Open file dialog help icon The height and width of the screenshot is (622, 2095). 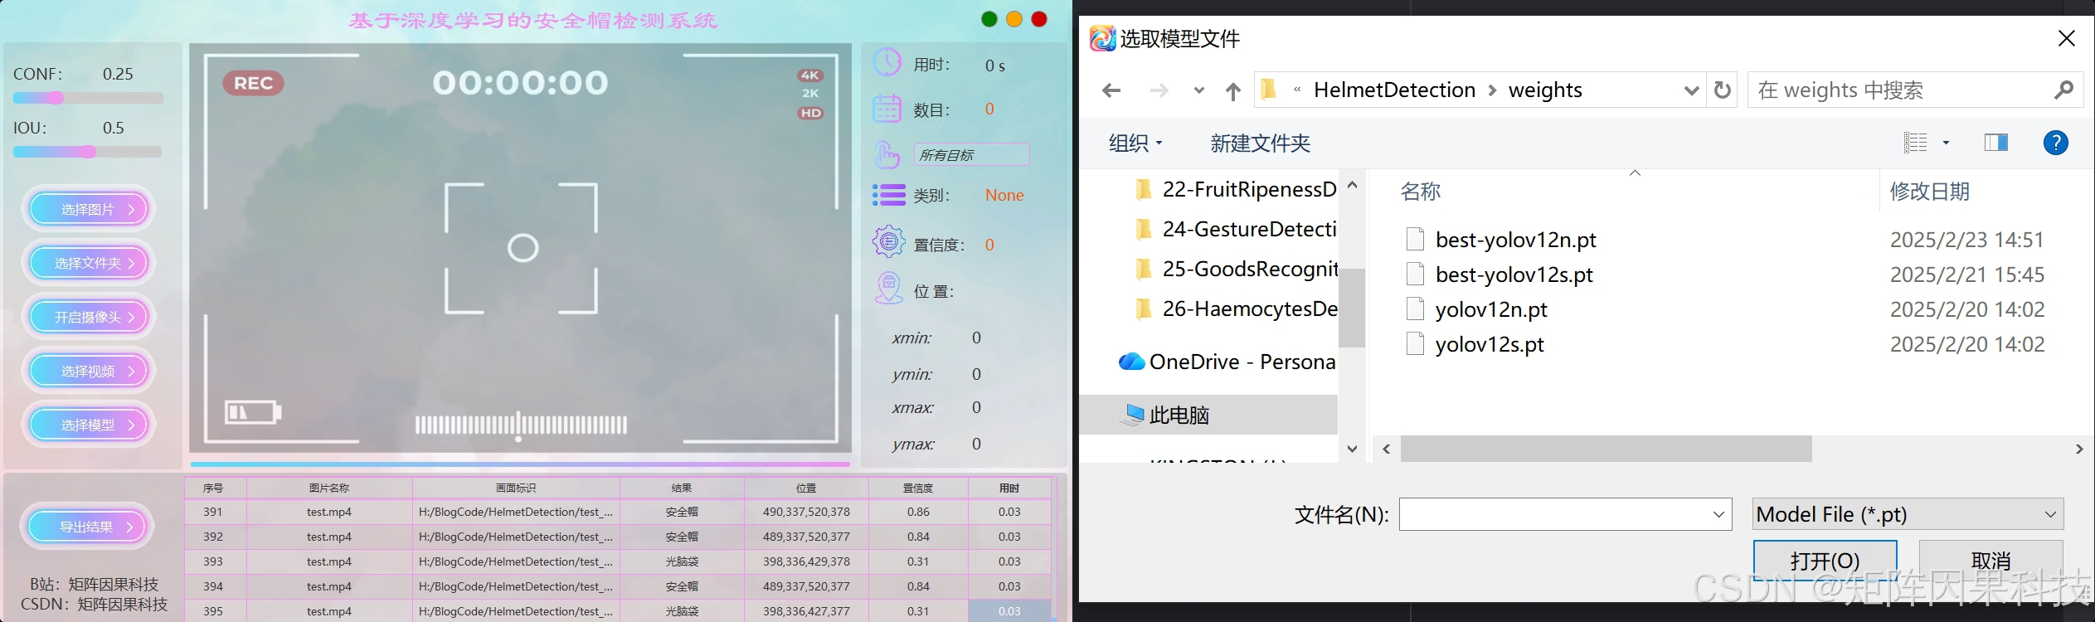coord(2055,143)
